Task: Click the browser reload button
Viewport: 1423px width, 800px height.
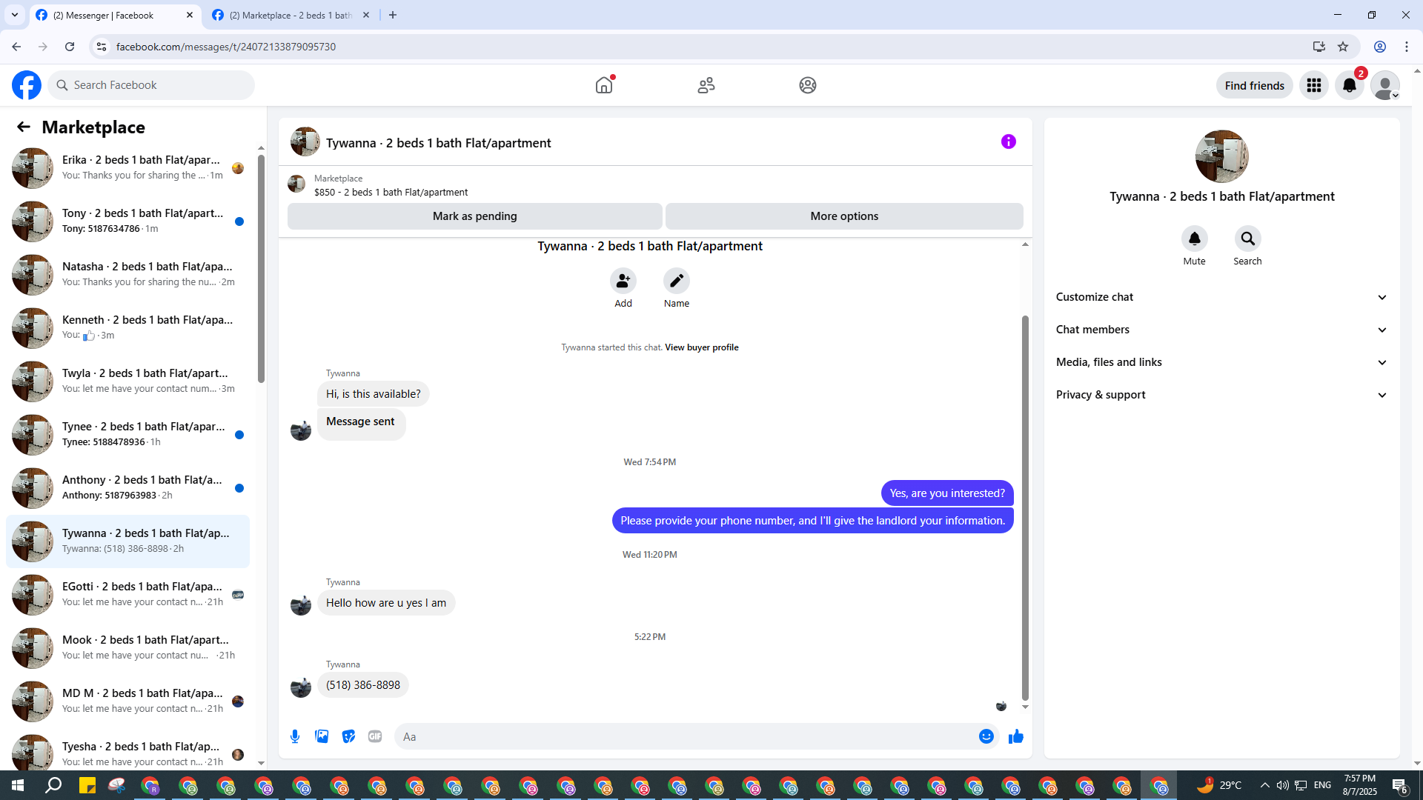Action: tap(70, 47)
